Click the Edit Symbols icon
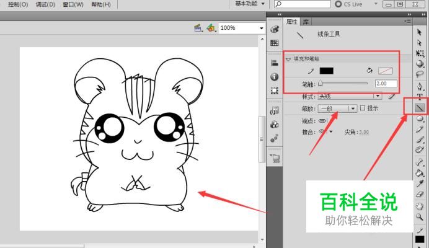Viewport: 429px width, 248px height. point(211,28)
